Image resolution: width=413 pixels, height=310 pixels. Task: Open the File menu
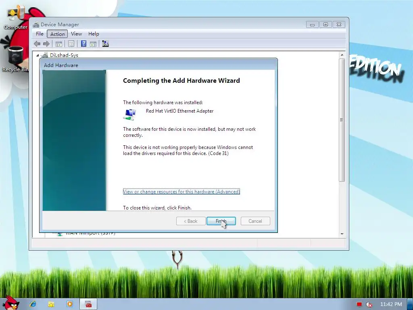[40, 34]
